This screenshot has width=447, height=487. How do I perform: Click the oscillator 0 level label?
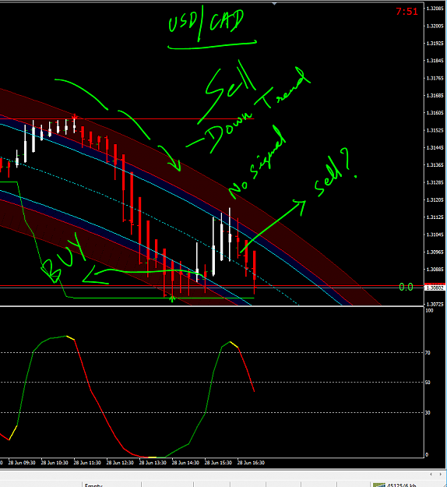427,455
